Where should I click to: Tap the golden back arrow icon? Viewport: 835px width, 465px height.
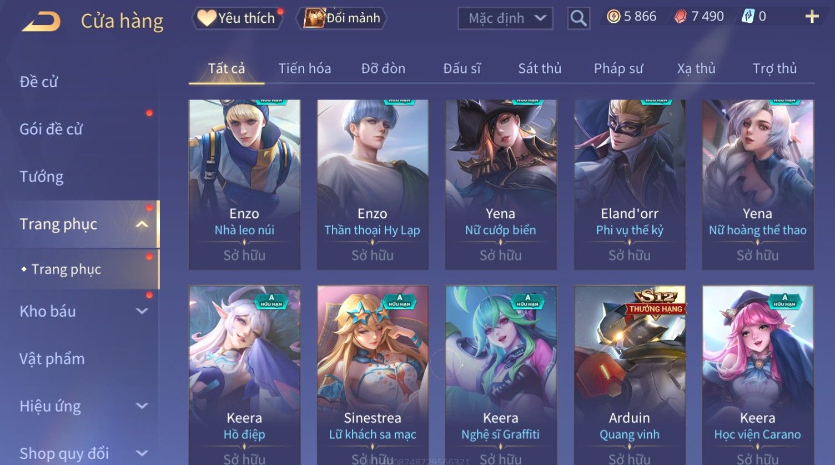[x=41, y=21]
